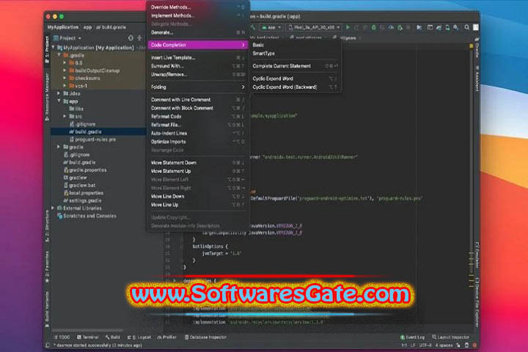Expand the buildOutputCleanup folder arrow
Screen dimensions: 528x352
tap(65, 70)
